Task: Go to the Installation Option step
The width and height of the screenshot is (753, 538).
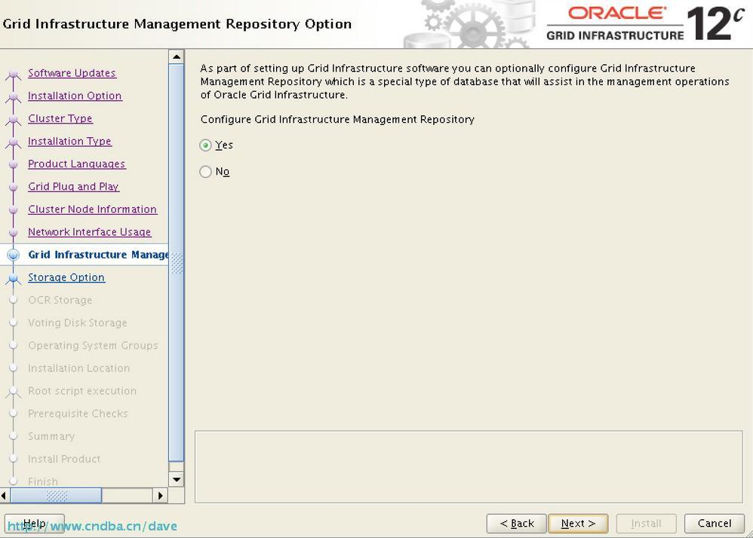Action: point(75,96)
